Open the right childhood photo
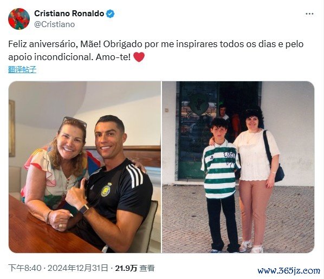 (x=238, y=167)
